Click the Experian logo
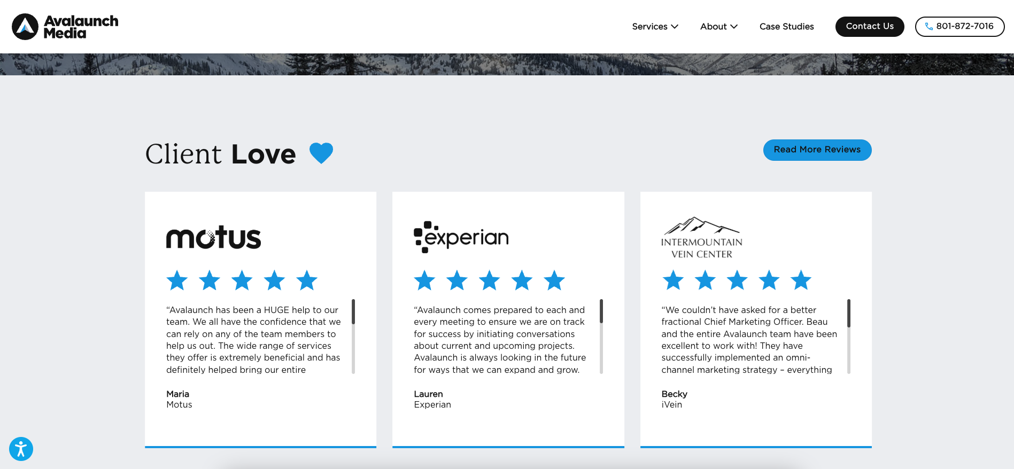This screenshot has width=1014, height=469. tap(461, 237)
